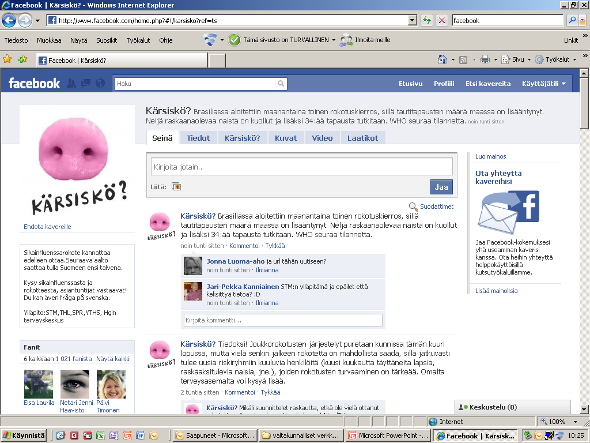Open the Sivu page menu dropdown
This screenshot has width=590, height=443.
point(529,59)
